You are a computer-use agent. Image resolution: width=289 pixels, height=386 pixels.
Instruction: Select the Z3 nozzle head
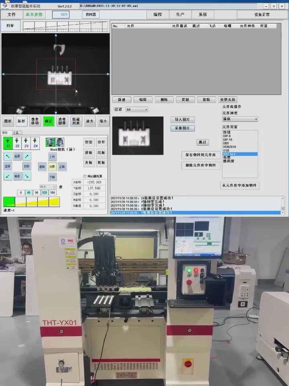point(26,143)
